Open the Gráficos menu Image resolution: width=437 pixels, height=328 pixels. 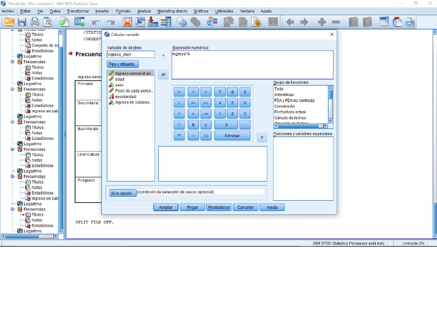pos(201,11)
